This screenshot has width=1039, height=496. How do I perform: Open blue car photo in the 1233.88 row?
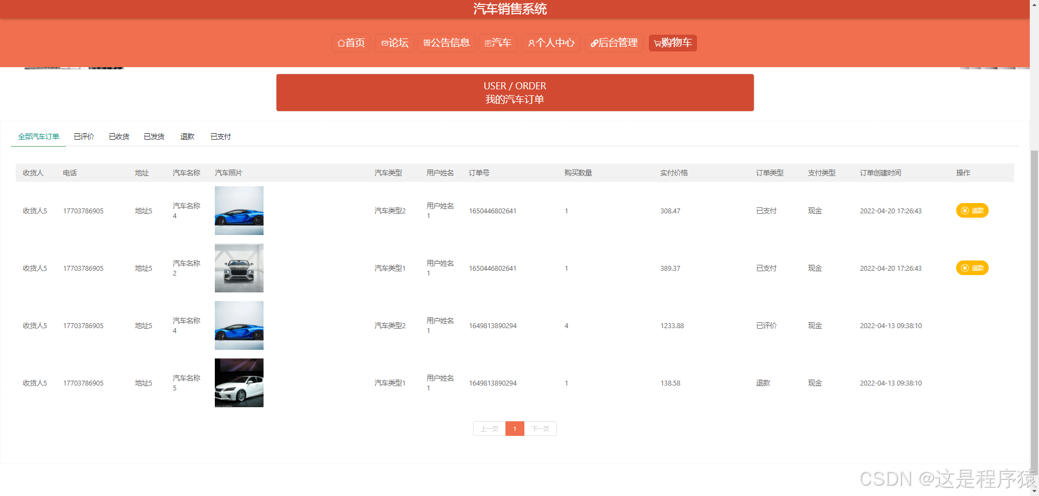tap(239, 325)
